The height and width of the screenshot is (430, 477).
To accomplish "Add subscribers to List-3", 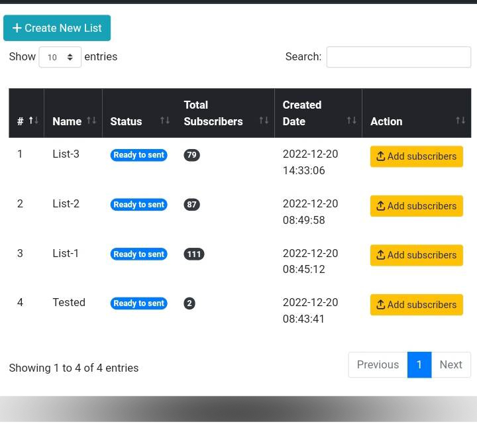I will click(x=417, y=156).
